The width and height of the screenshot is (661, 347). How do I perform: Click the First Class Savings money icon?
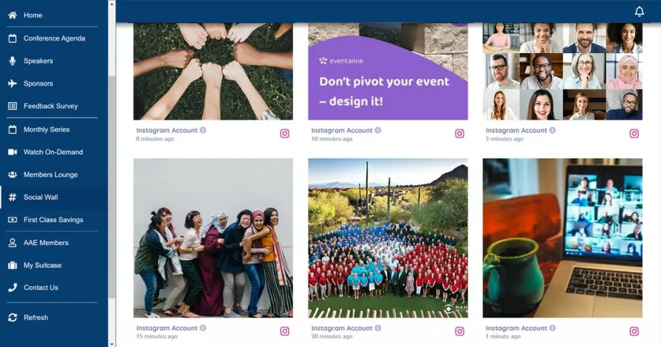click(x=12, y=220)
